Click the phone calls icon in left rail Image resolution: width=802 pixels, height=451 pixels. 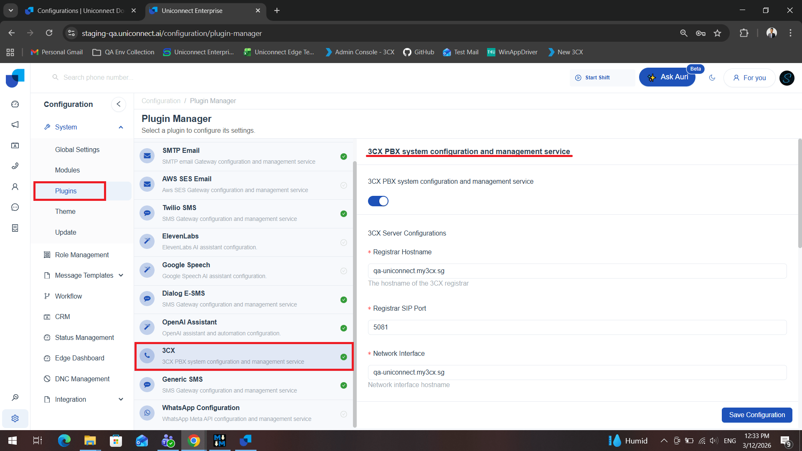[x=15, y=166]
